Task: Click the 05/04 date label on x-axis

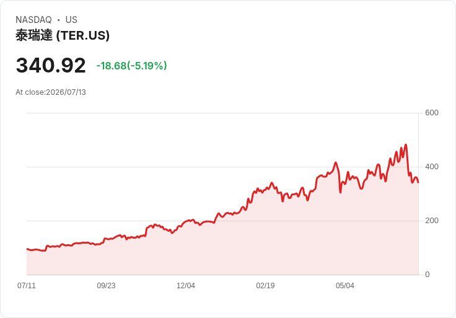Action: point(345,285)
